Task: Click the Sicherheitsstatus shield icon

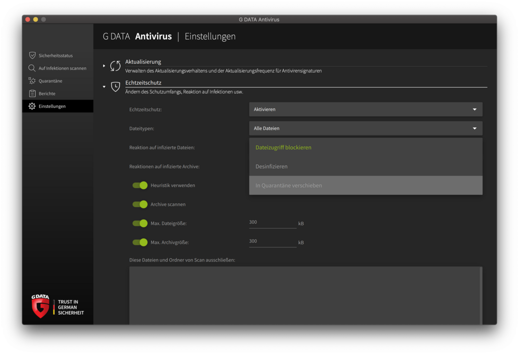Action: 32,55
